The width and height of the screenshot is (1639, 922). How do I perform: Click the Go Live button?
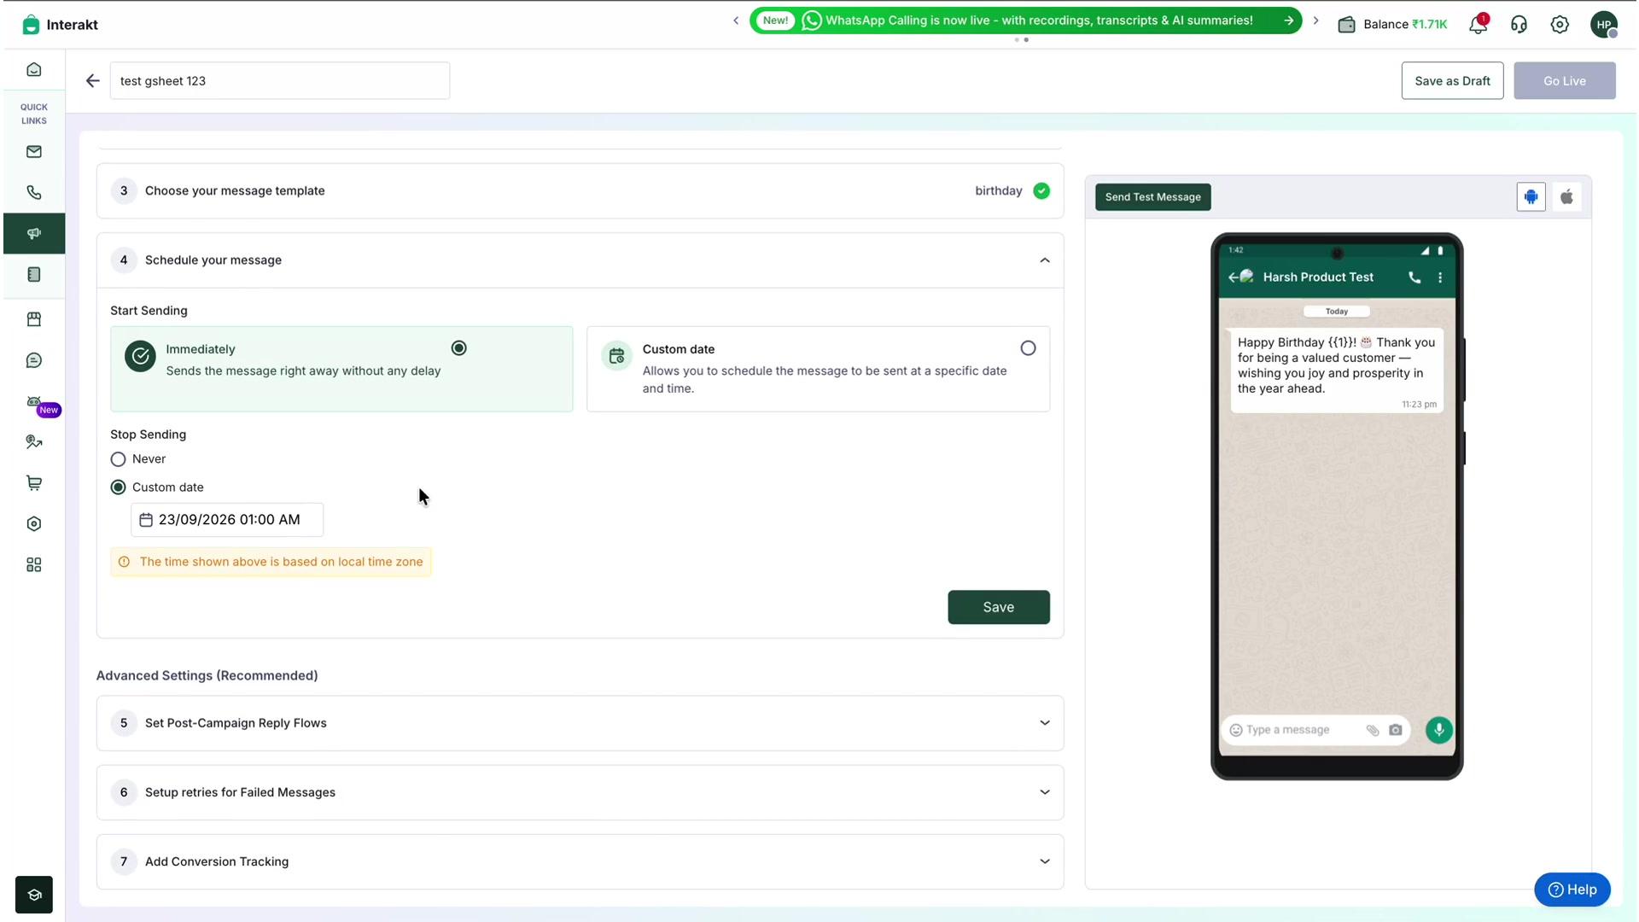point(1564,81)
